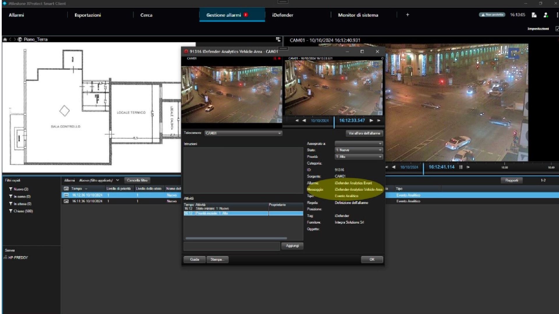Open the evidence lock list icon
The width and height of the screenshot is (559, 314).
(534, 15)
